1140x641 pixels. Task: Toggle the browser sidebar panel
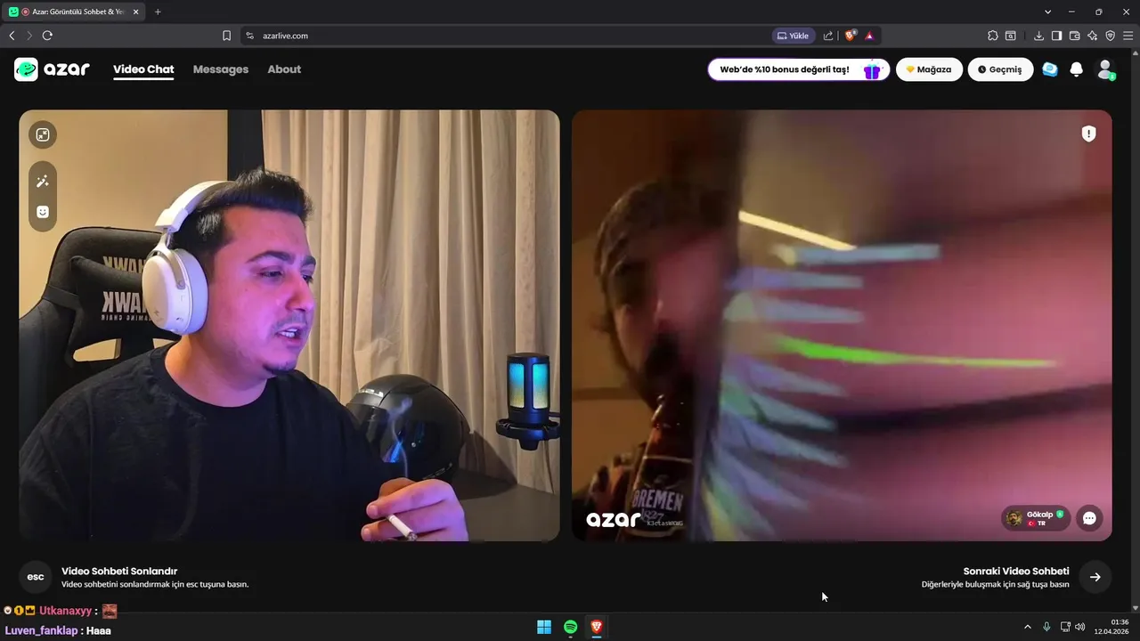click(x=1056, y=36)
